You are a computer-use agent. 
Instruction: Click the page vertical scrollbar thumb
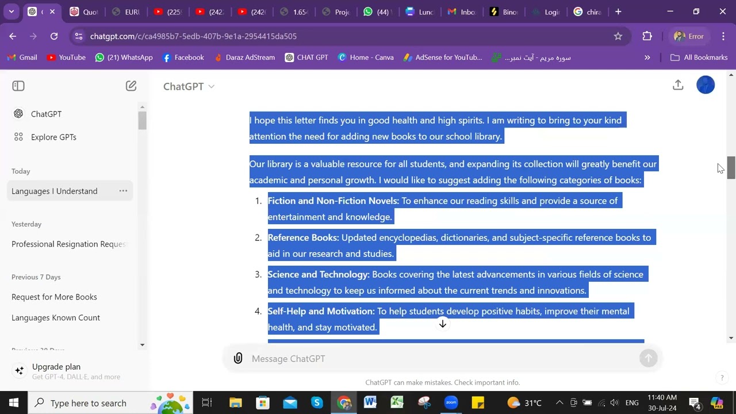click(731, 167)
